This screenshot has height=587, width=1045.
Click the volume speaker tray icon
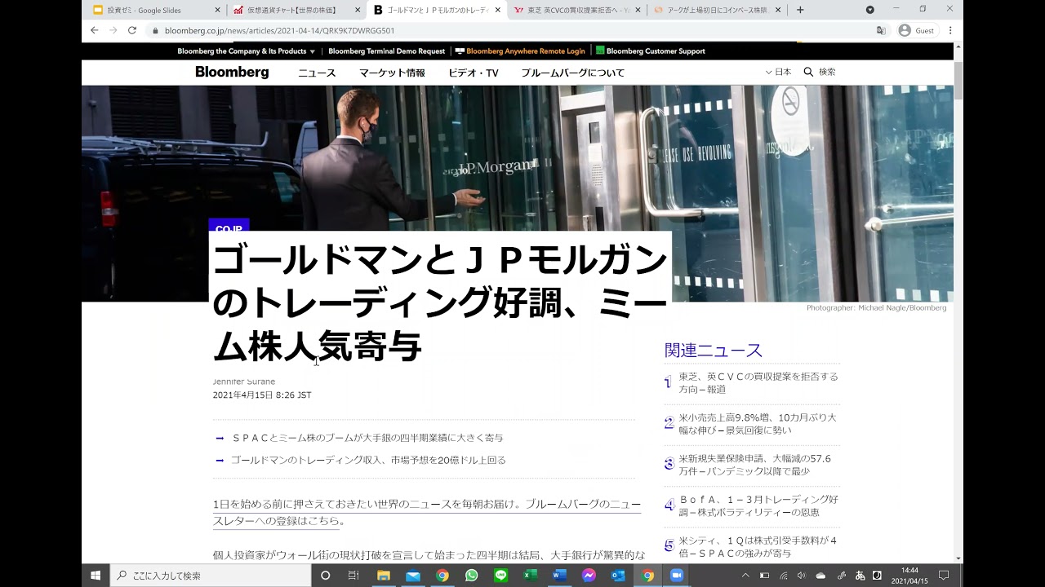[x=801, y=576]
